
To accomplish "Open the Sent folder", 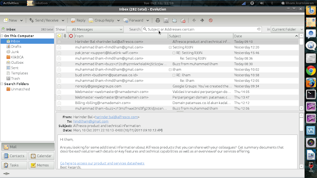I will [15, 68].
